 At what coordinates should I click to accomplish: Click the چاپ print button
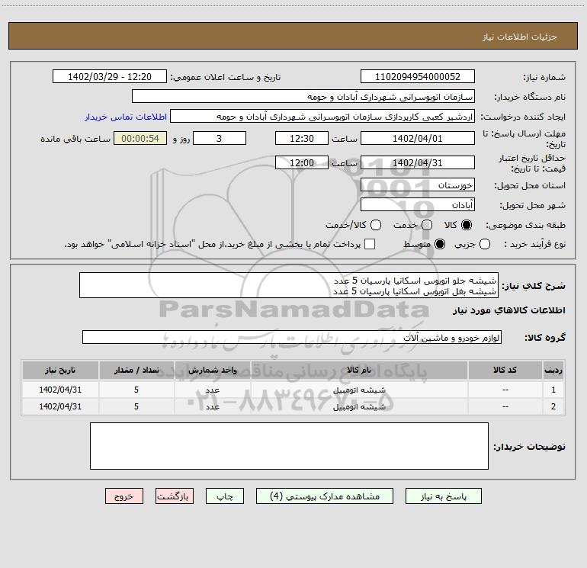(225, 496)
